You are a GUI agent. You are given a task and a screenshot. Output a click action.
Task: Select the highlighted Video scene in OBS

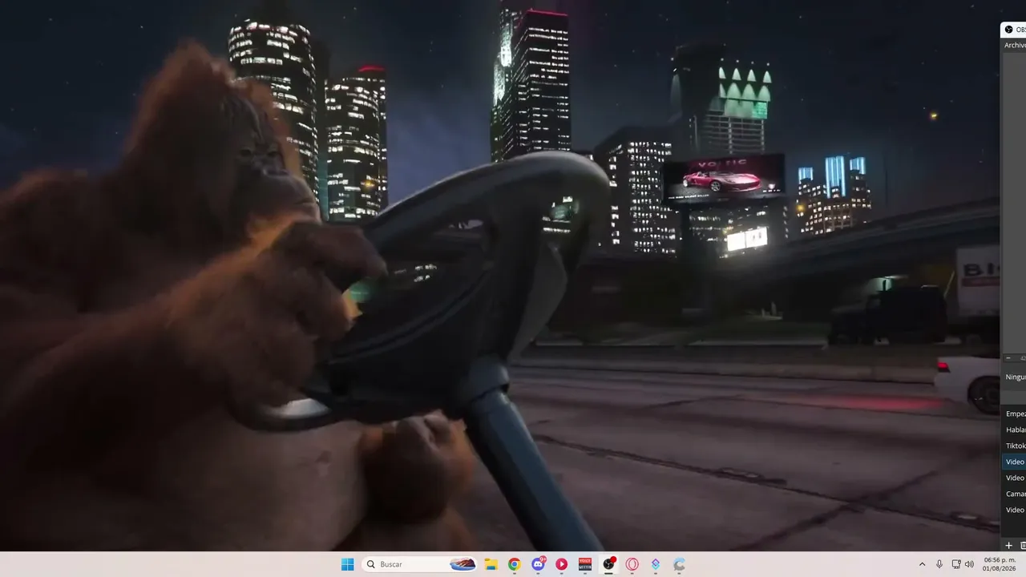click(x=1015, y=462)
